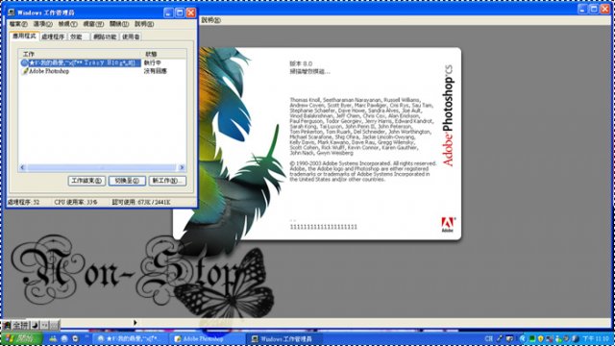Click the status bar black arrow expander

pos(135,323)
